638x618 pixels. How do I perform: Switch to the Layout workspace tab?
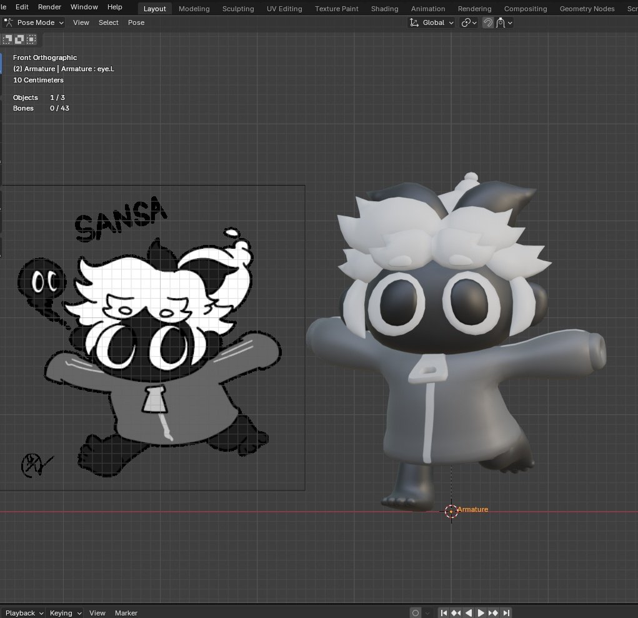[154, 9]
